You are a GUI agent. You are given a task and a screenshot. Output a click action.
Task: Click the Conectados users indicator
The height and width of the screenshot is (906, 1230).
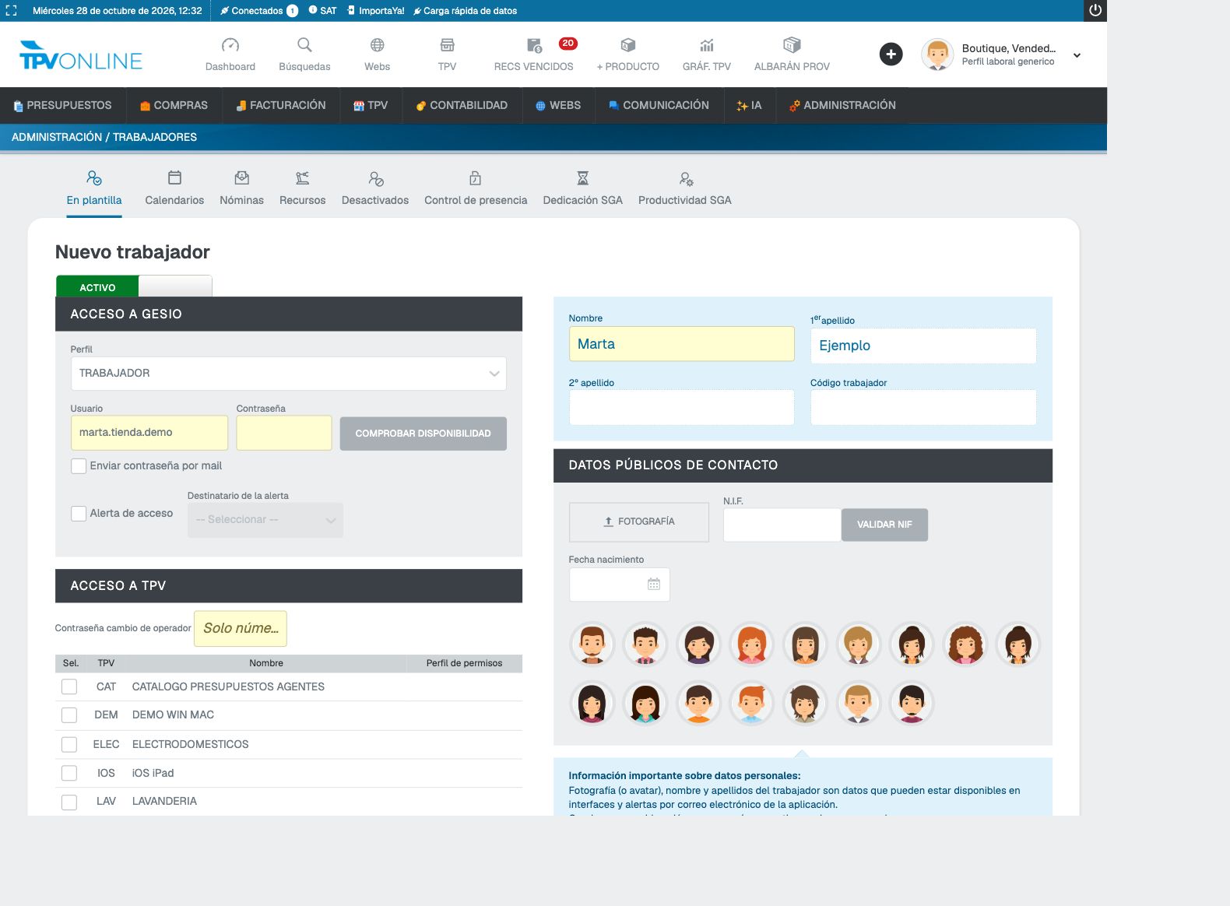click(258, 11)
